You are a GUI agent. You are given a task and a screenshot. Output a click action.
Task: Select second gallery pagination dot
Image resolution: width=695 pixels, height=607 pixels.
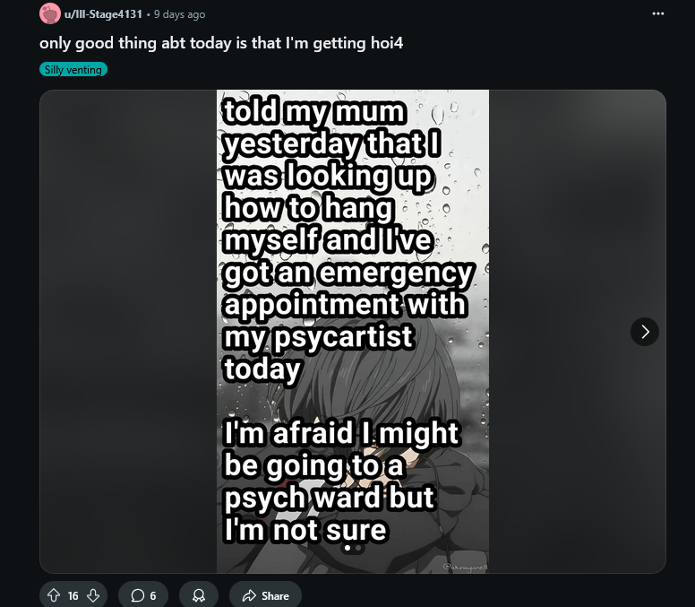[357, 548]
